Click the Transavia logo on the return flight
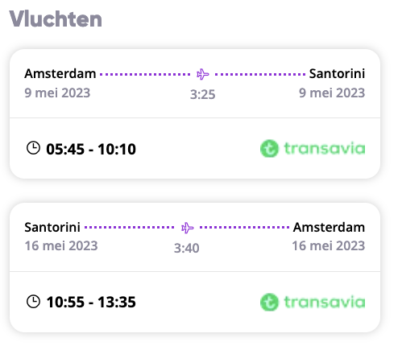Viewport: 398px width, 346px height. [313, 302]
